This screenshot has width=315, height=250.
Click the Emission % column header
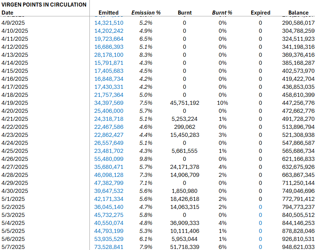coord(146,12)
